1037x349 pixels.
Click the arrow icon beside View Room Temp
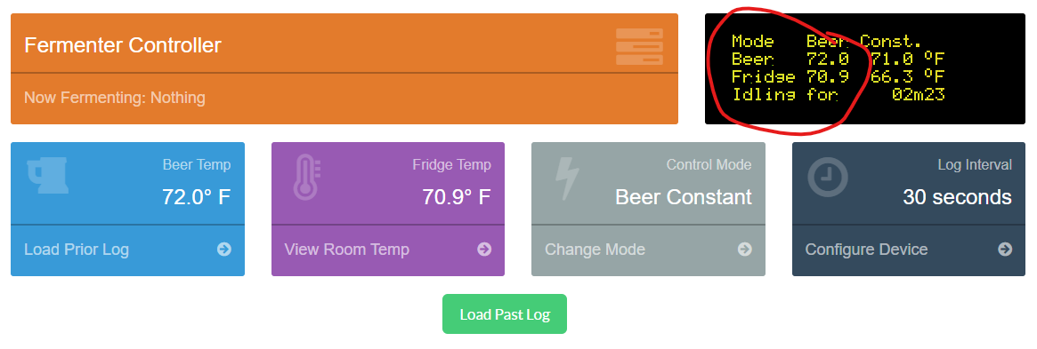click(x=485, y=250)
